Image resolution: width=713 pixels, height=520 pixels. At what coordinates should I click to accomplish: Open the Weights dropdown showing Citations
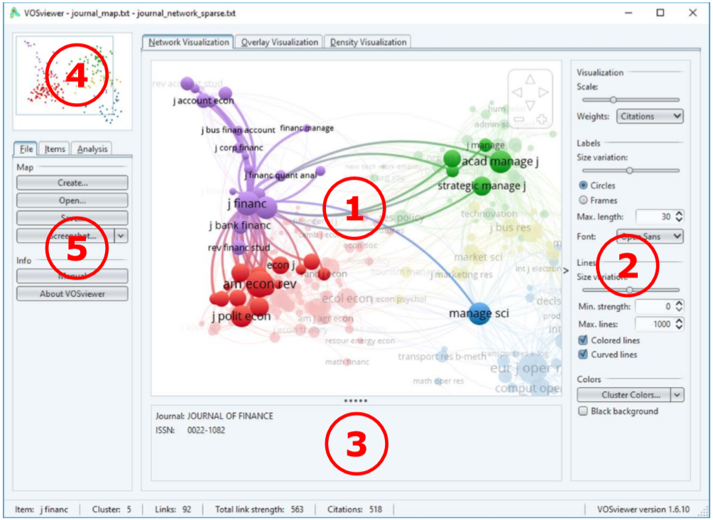tap(649, 116)
